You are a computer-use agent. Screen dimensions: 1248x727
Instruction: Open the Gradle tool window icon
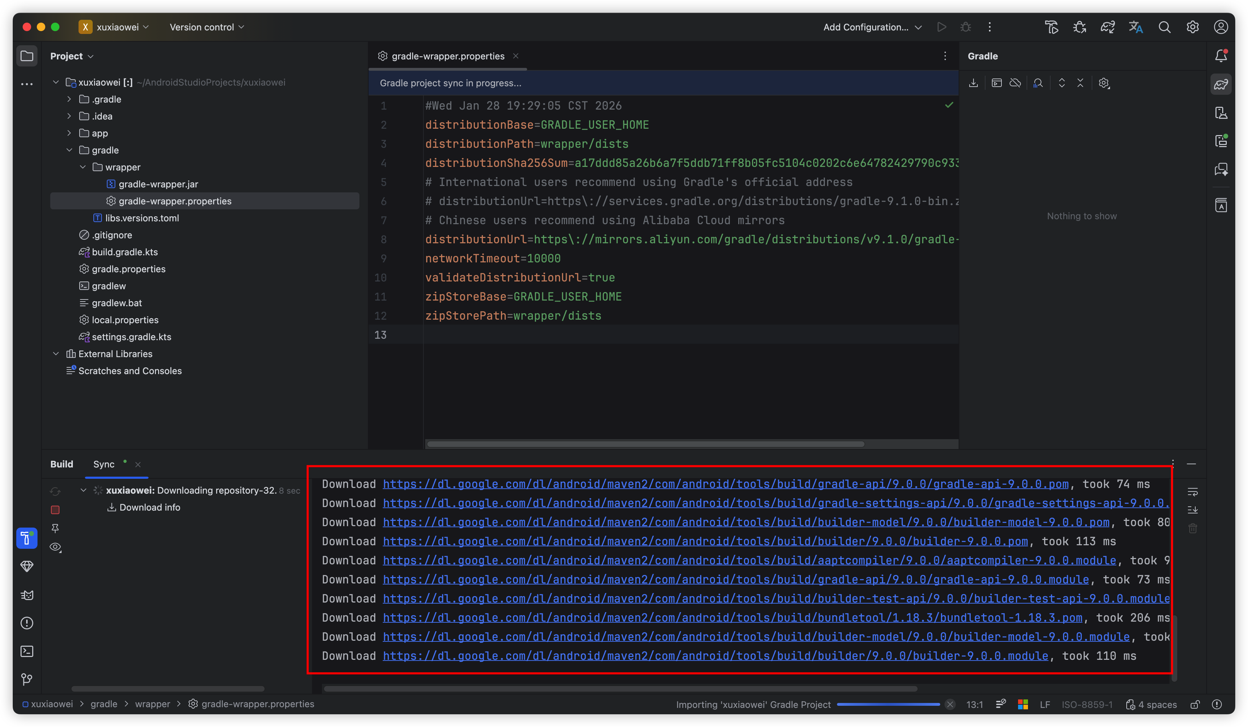[x=1221, y=84]
